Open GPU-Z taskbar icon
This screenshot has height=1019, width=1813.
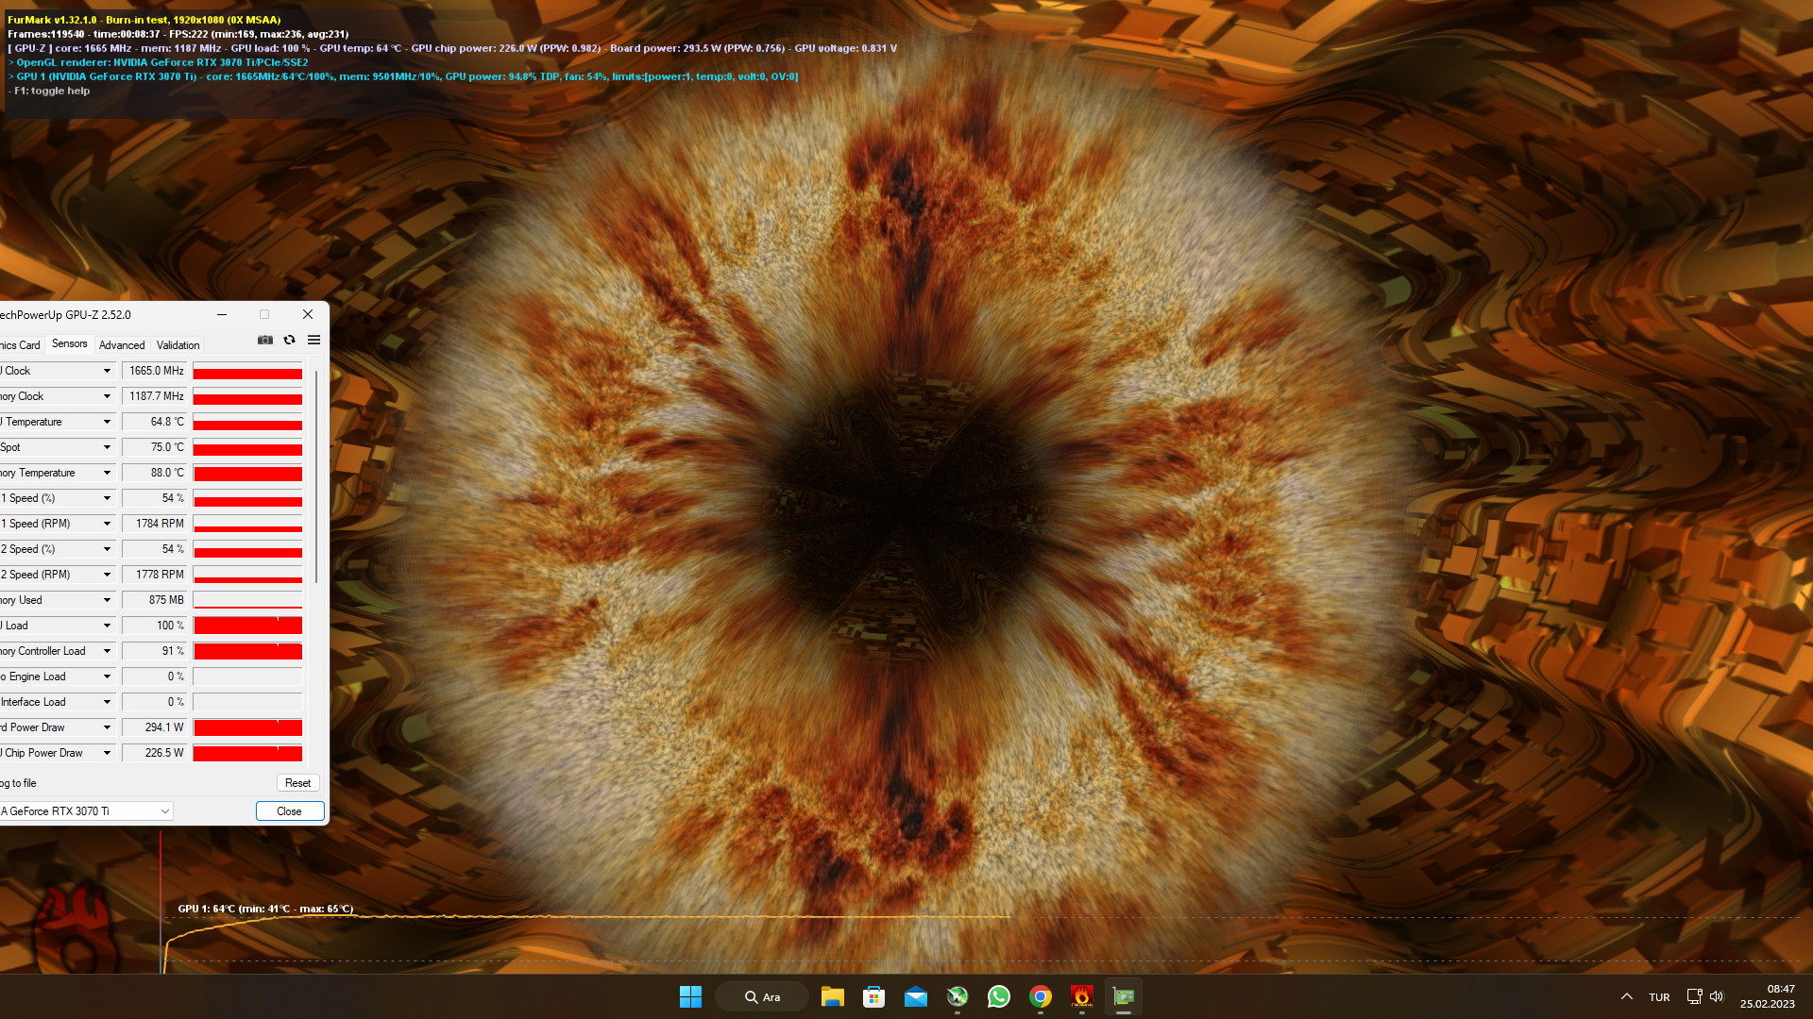pyautogui.click(x=1123, y=996)
